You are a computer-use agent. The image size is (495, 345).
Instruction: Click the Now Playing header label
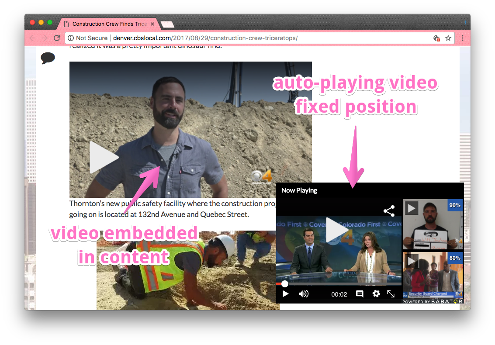[299, 190]
